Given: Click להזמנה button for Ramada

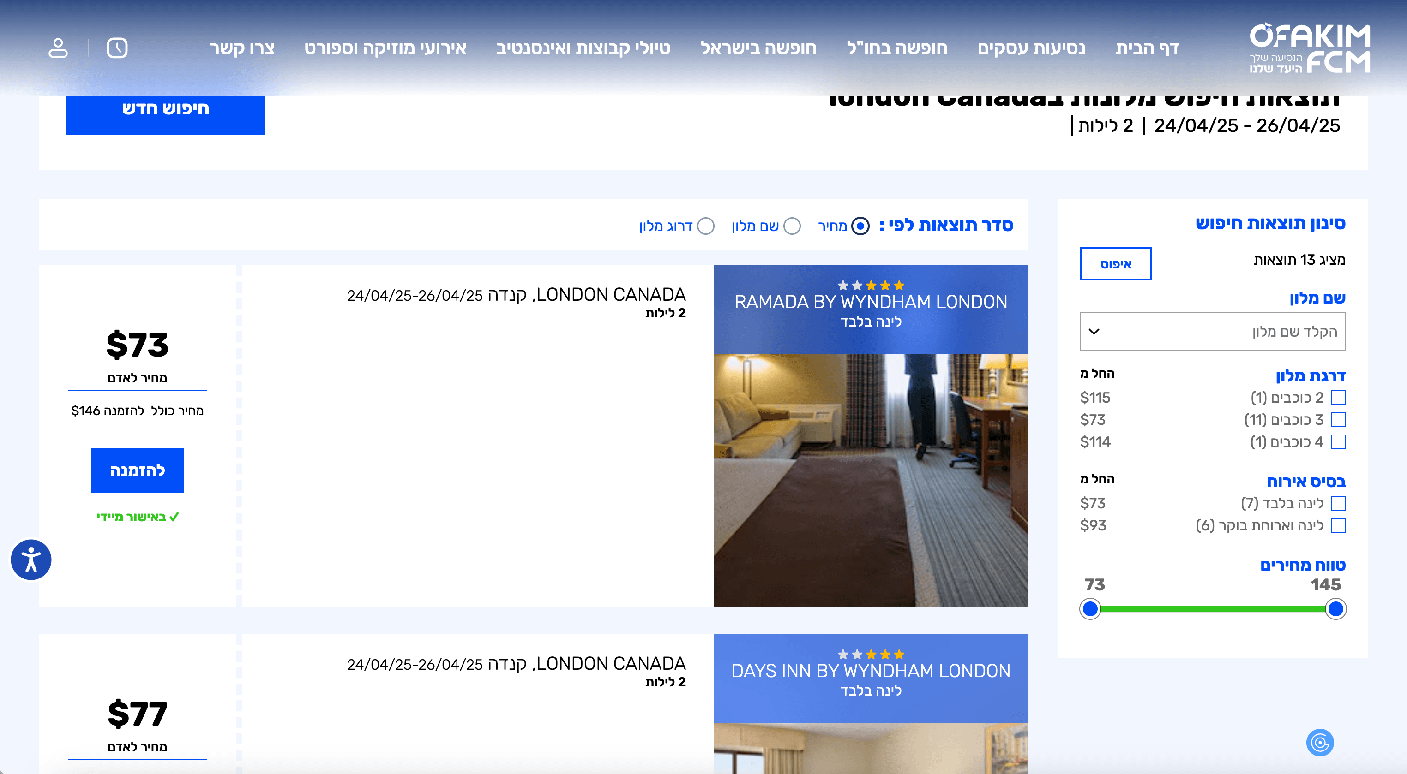Looking at the screenshot, I should point(137,470).
